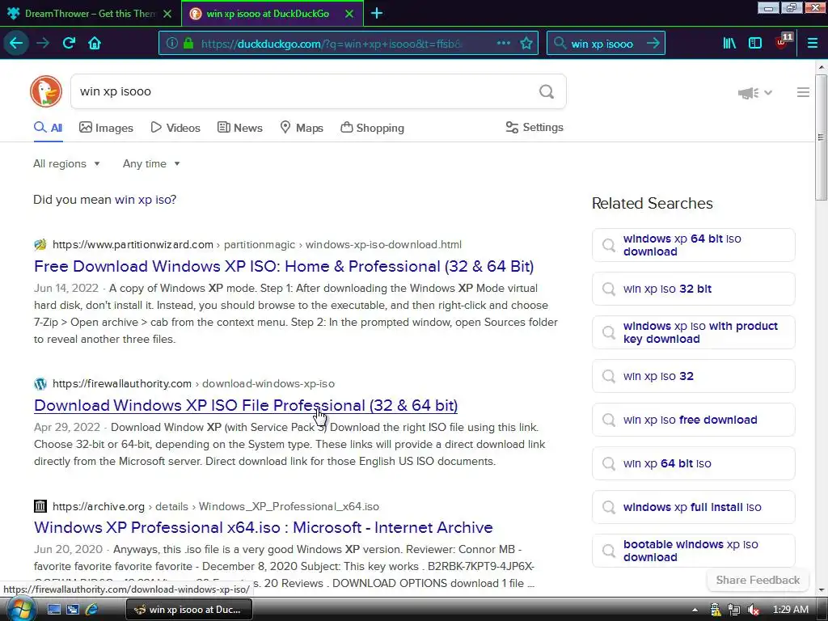828x621 pixels.
Task: Search related 'win xp iso free download'
Action: [693, 420]
